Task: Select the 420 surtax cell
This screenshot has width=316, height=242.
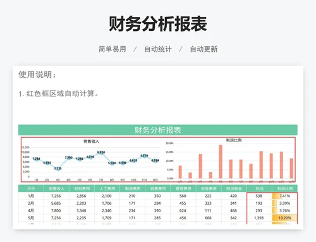Action: click(x=233, y=196)
